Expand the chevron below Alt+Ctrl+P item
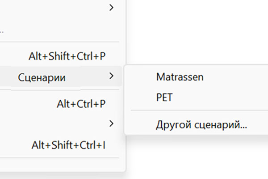The width and height of the screenshot is (268, 179). (111, 123)
